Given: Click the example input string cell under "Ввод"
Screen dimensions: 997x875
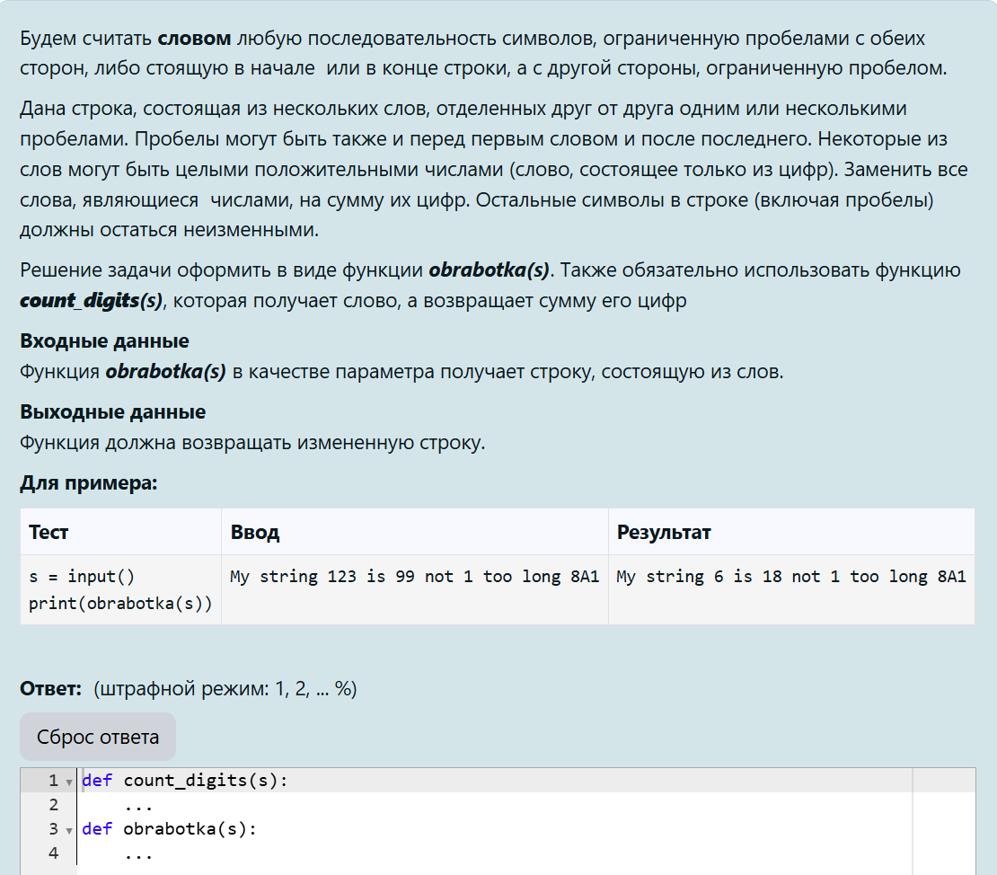Looking at the screenshot, I should point(414,577).
